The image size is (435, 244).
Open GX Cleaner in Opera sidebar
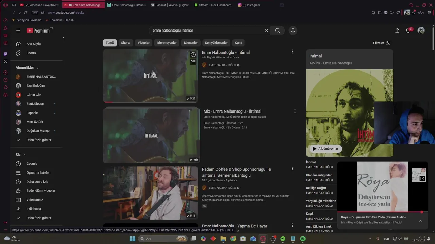coord(5,27)
